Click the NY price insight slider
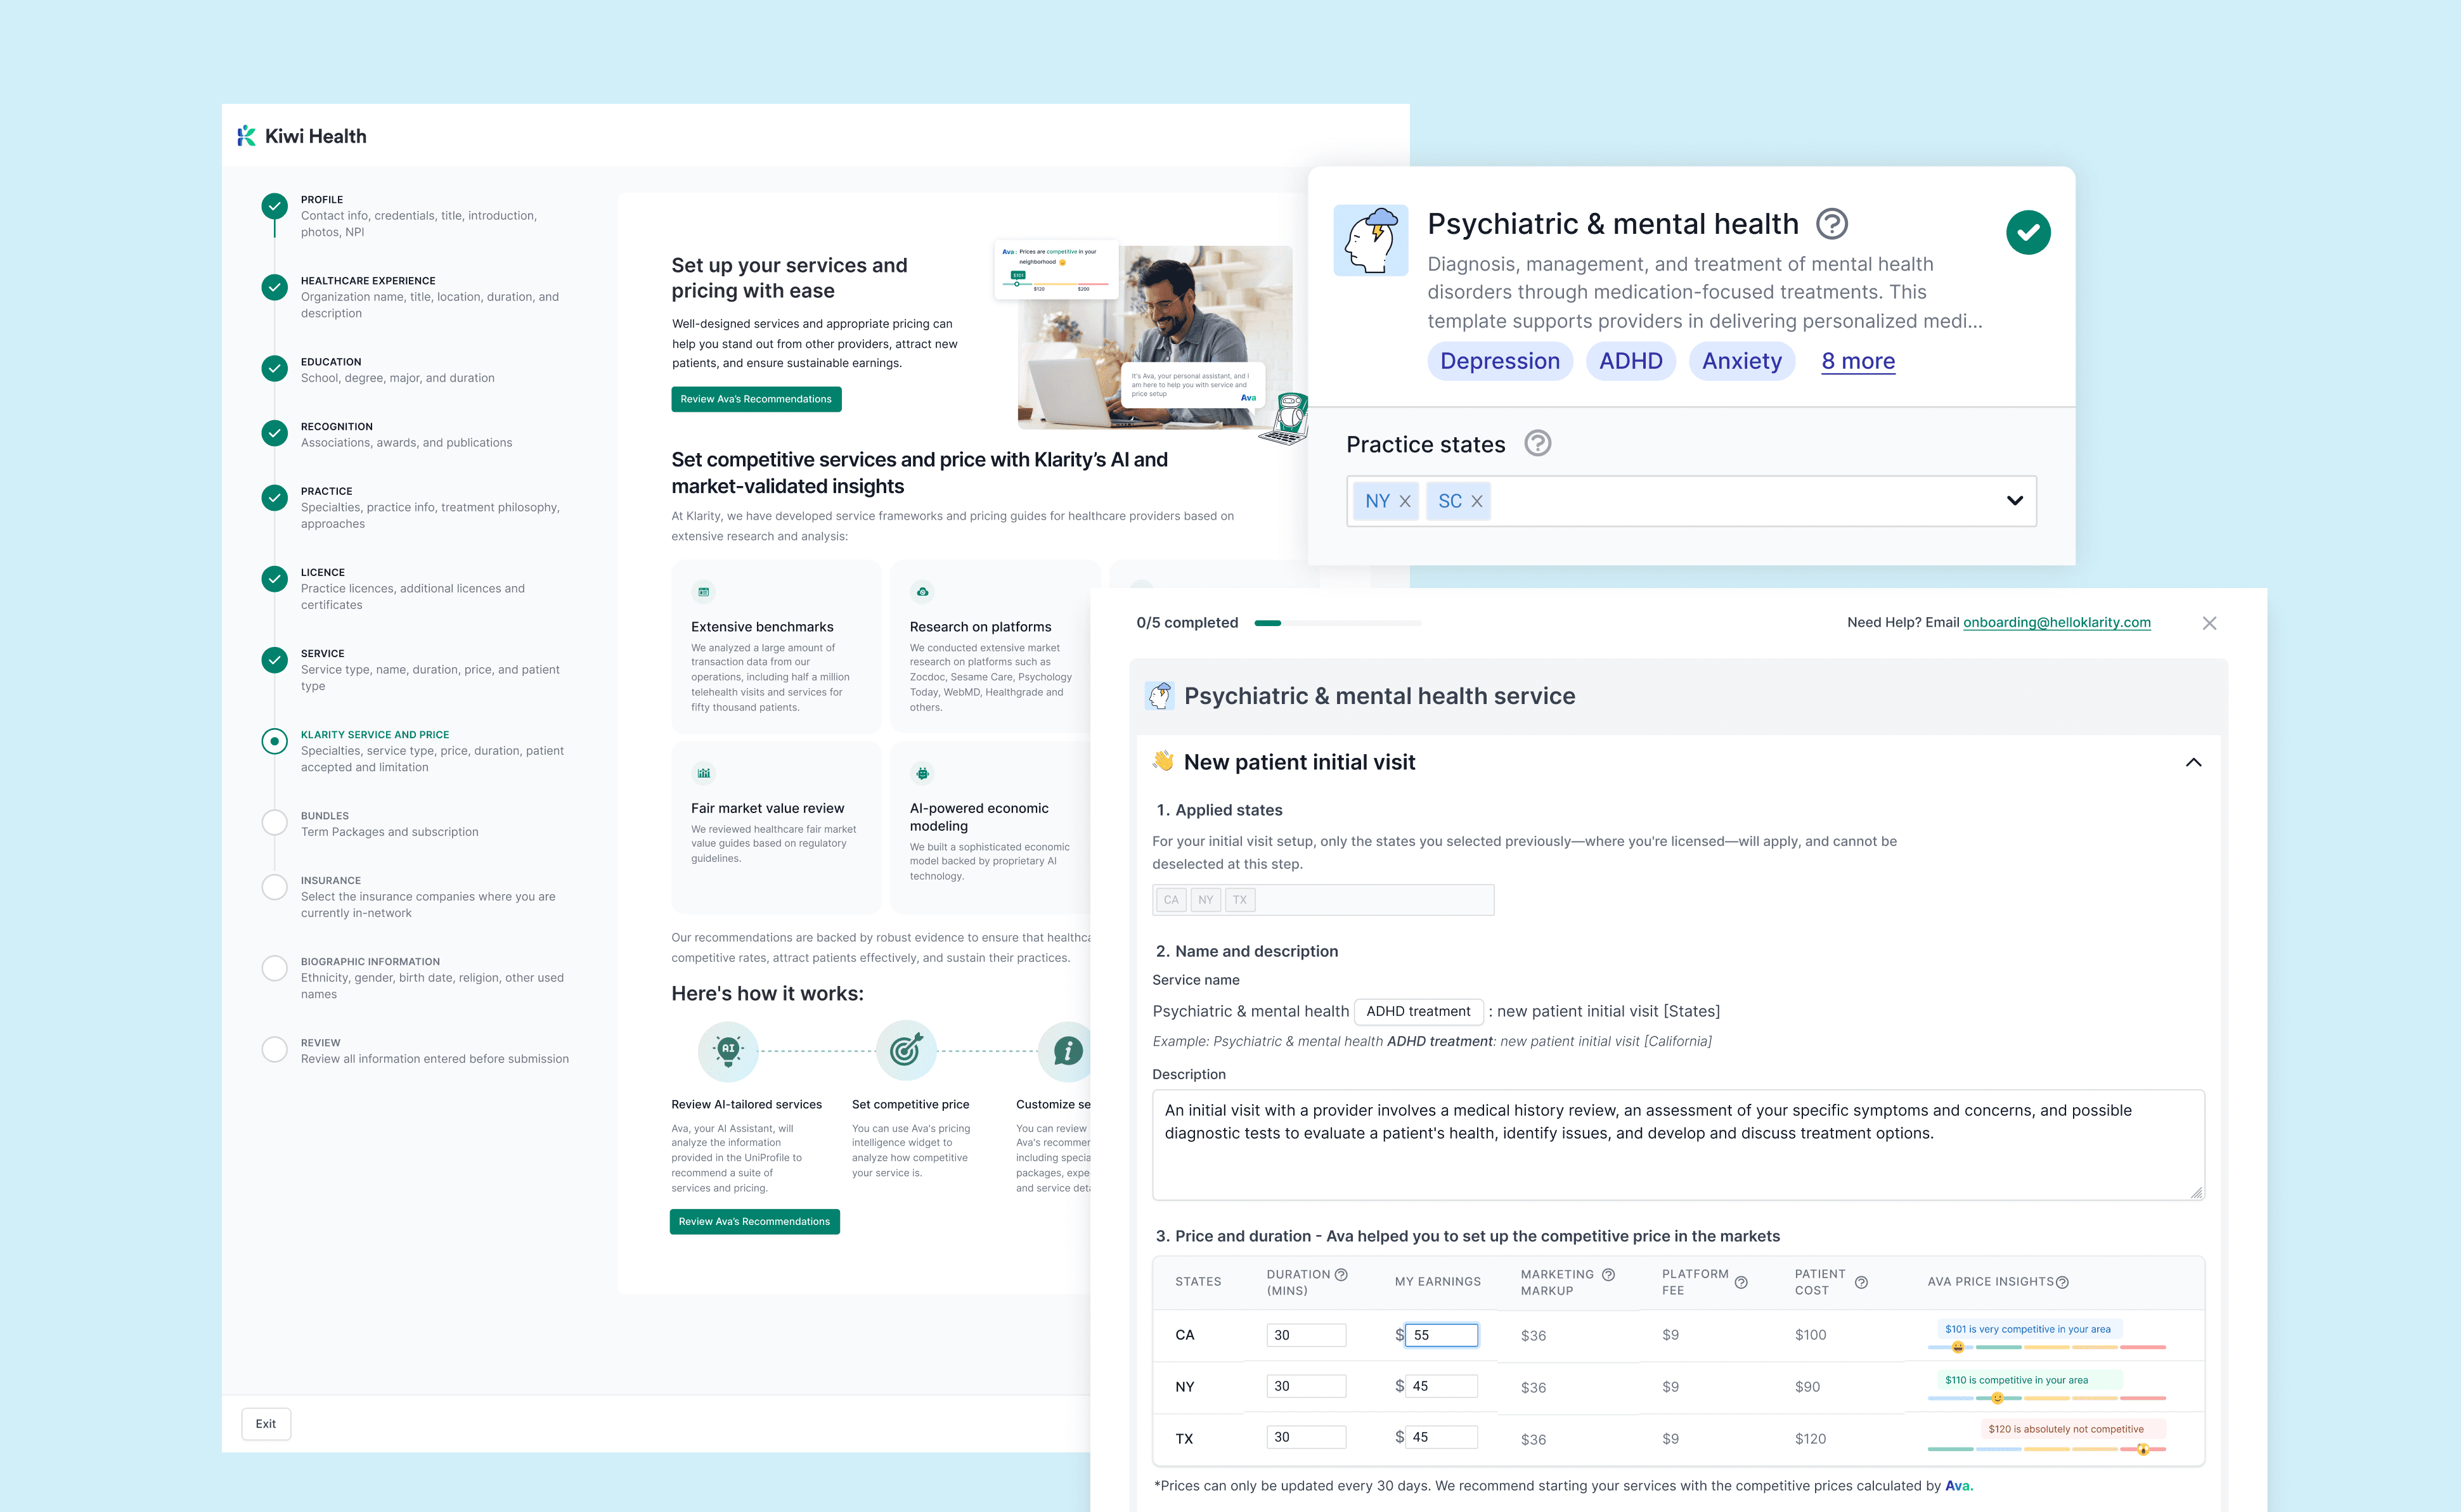2461x1512 pixels. coord(2047,1398)
